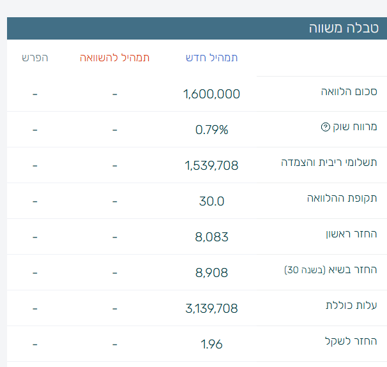387x367 pixels.
Task: Click the החזר ראשון row label
Action: (352, 234)
